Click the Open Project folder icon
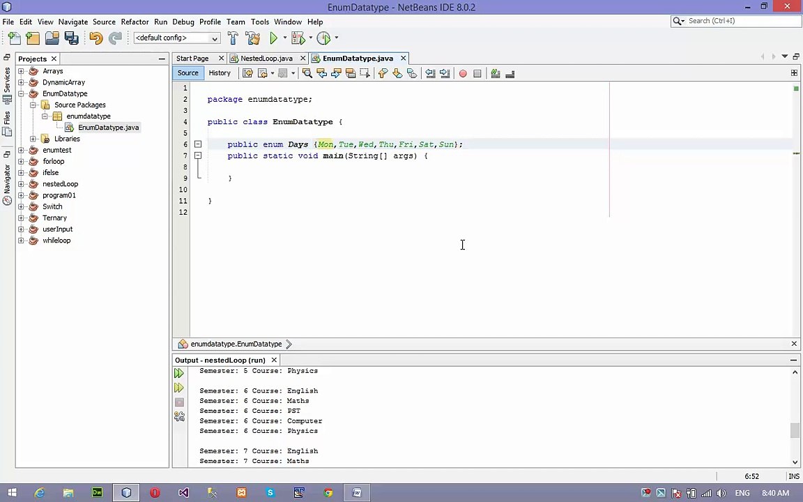This screenshot has width=803, height=502. point(52,38)
